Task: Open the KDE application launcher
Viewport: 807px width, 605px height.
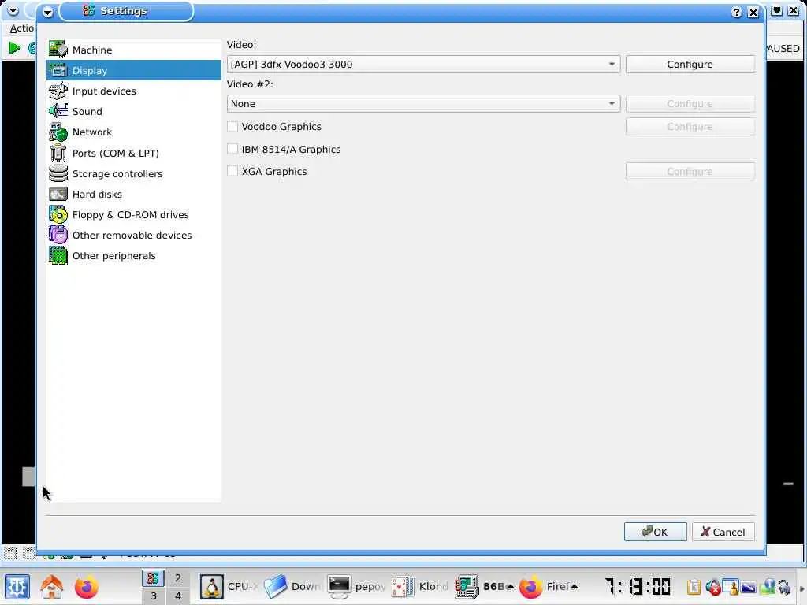Action: coord(17,586)
